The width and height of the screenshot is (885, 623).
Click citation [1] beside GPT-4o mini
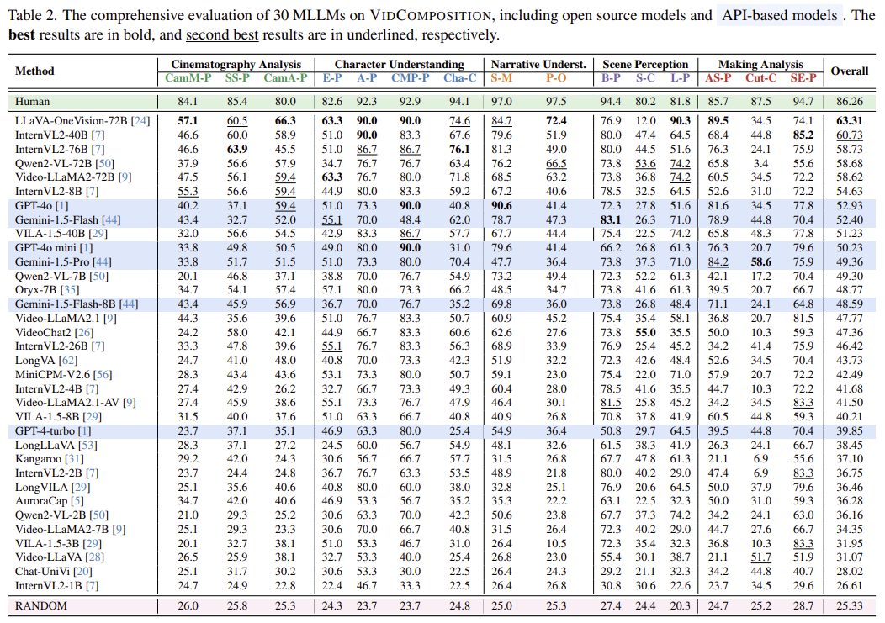coord(87,248)
